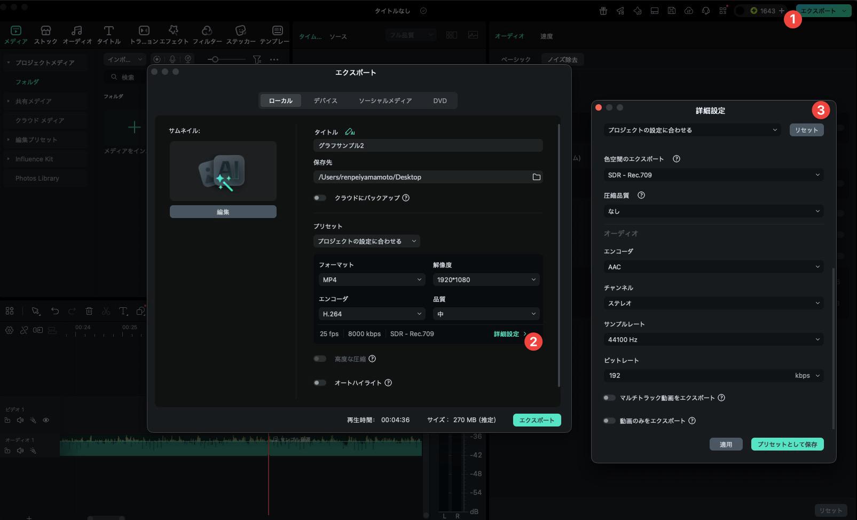The width and height of the screenshot is (857, 520).
Task: Select the タイトル panel icon
Action: [108, 34]
